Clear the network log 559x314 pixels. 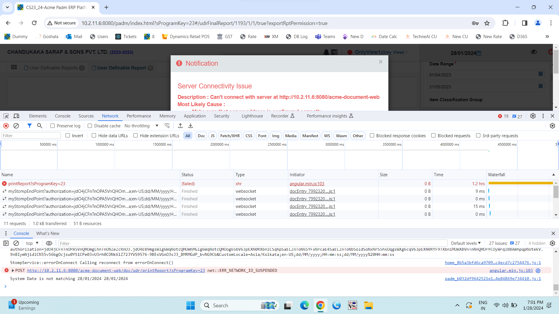click(x=16, y=126)
